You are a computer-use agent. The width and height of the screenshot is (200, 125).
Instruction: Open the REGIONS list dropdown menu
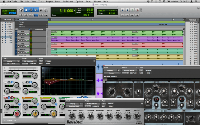pyautogui.click(x=198, y=20)
